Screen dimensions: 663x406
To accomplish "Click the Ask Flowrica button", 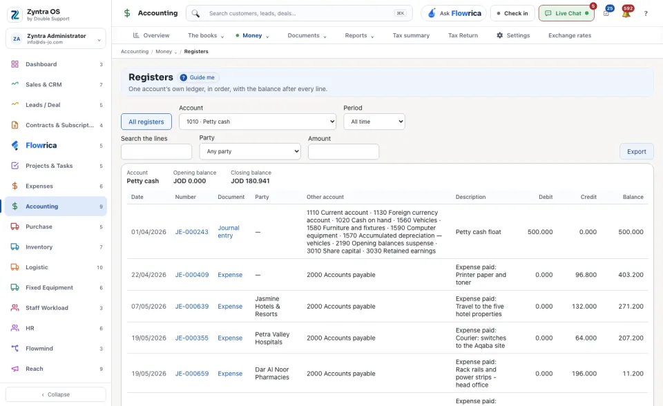I will tap(454, 13).
